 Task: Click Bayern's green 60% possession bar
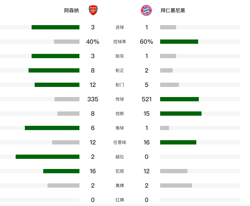point(179,42)
